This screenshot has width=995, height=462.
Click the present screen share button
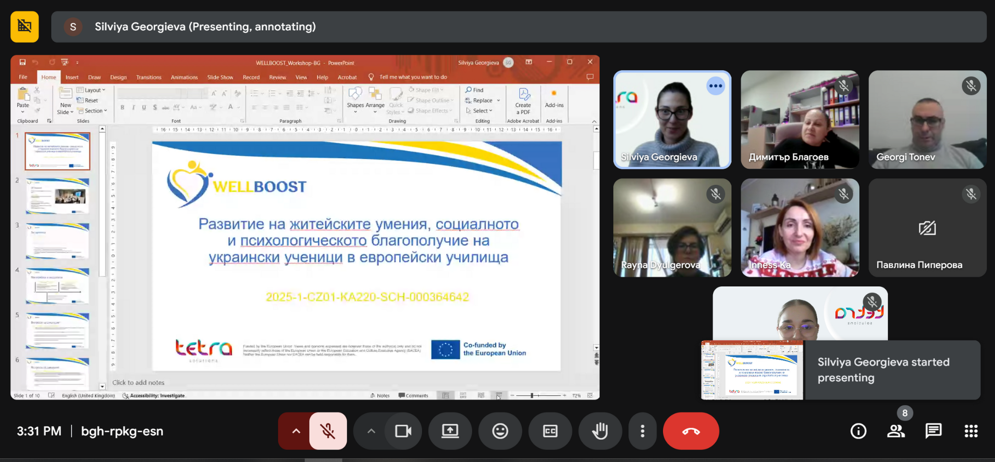(x=450, y=431)
